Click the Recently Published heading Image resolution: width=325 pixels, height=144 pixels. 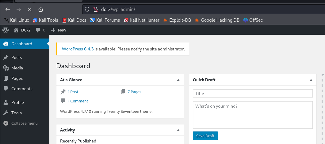[78, 141]
